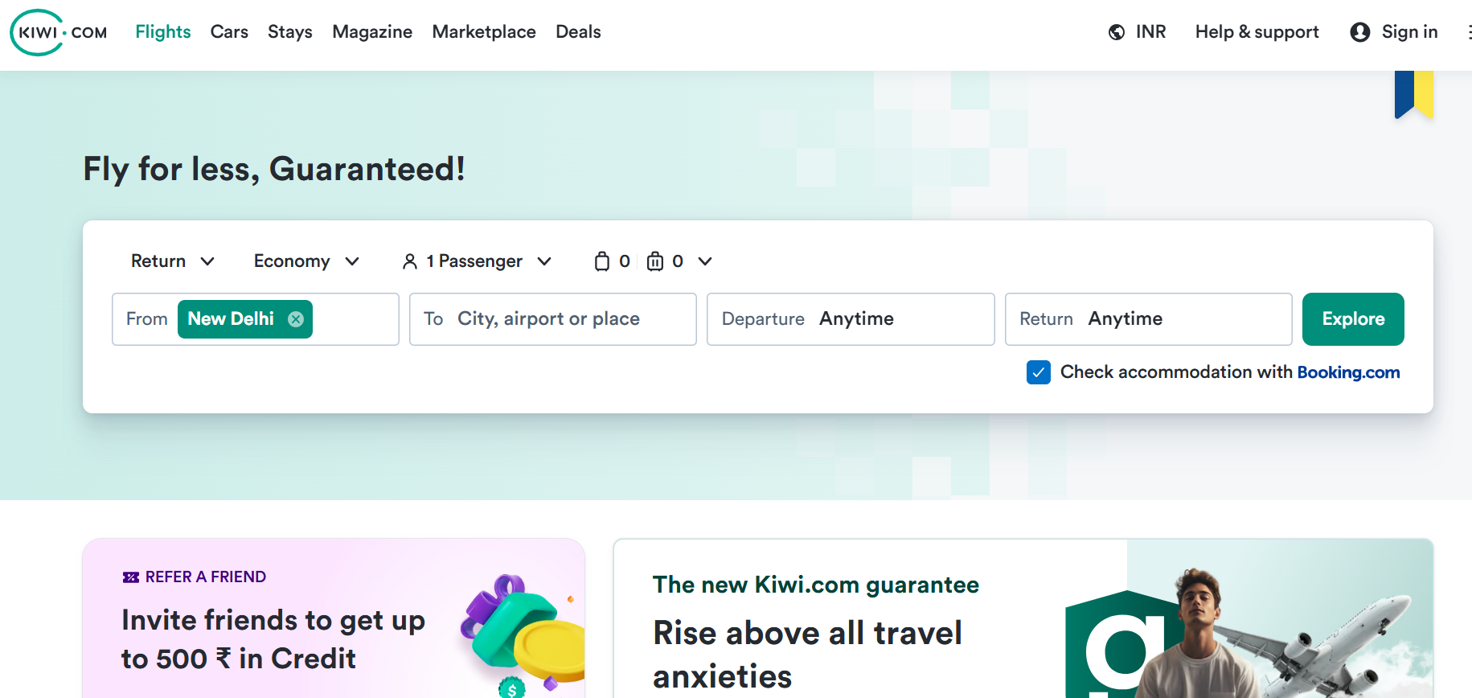Expand the Economy class dropdown
The width and height of the screenshot is (1472, 698).
coord(306,261)
